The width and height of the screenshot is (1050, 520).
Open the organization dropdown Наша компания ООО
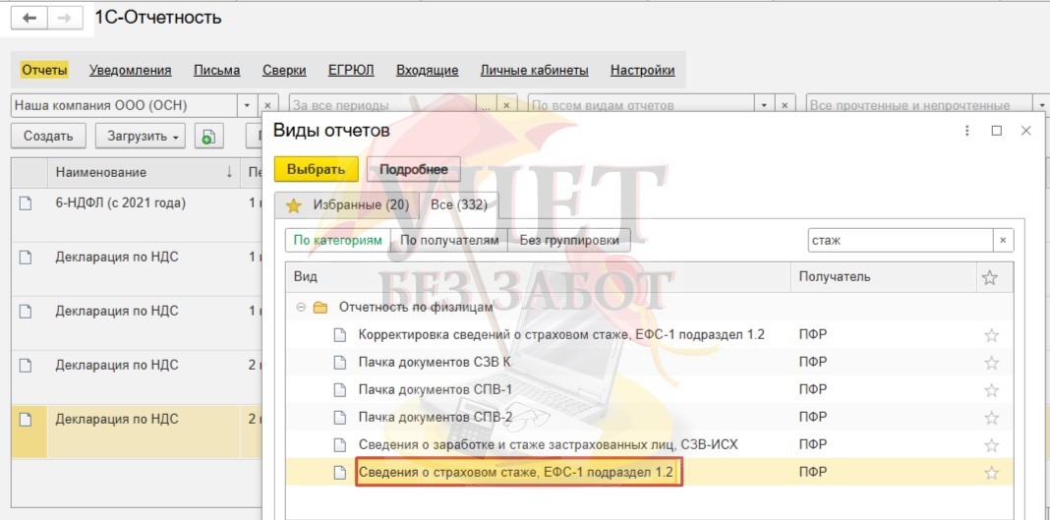pos(247,106)
